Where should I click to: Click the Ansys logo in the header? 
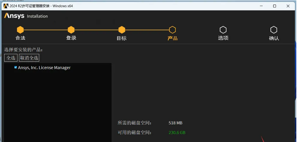click(14, 16)
